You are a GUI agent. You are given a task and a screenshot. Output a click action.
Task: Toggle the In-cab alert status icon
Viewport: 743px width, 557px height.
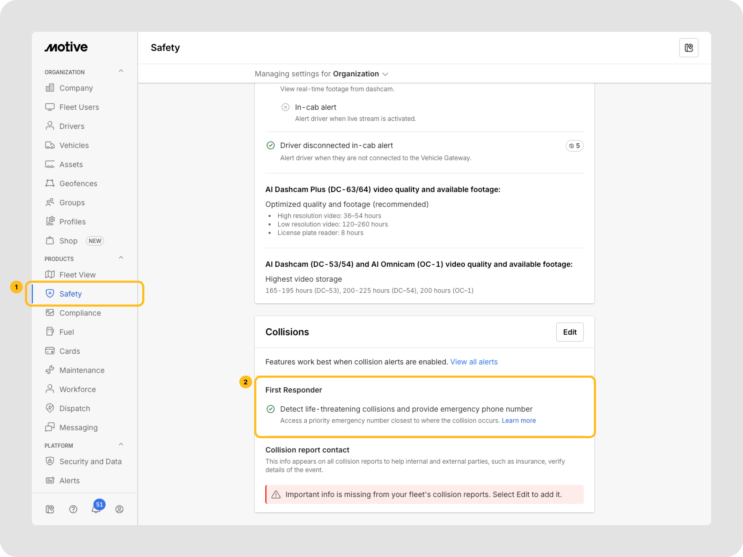coord(285,107)
